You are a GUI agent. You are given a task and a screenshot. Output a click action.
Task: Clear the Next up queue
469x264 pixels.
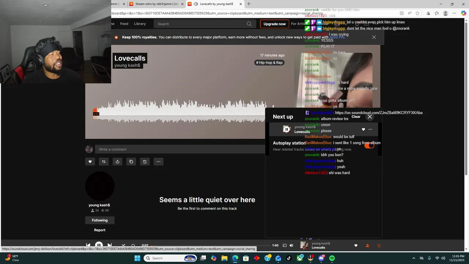(356, 117)
